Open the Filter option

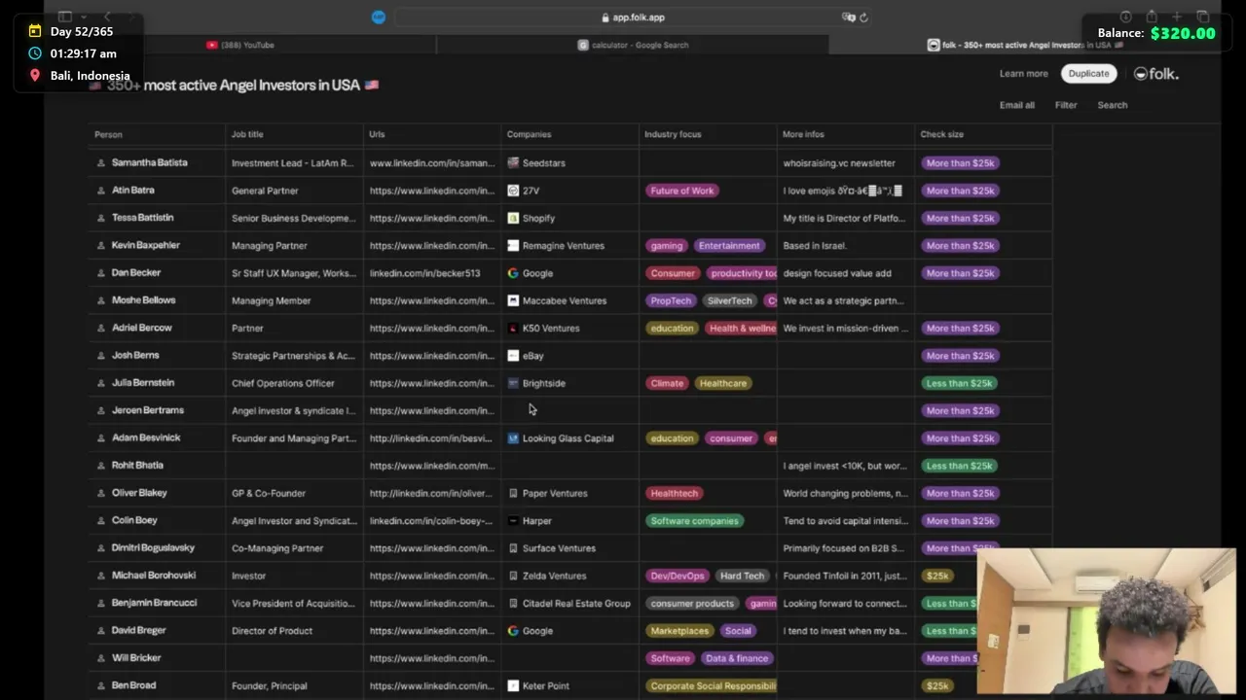tap(1066, 105)
